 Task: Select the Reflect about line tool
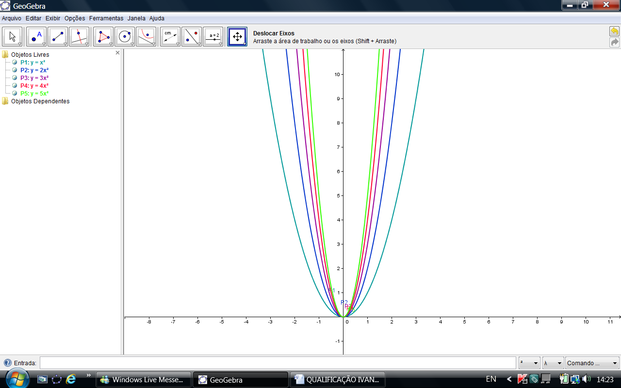pos(192,37)
